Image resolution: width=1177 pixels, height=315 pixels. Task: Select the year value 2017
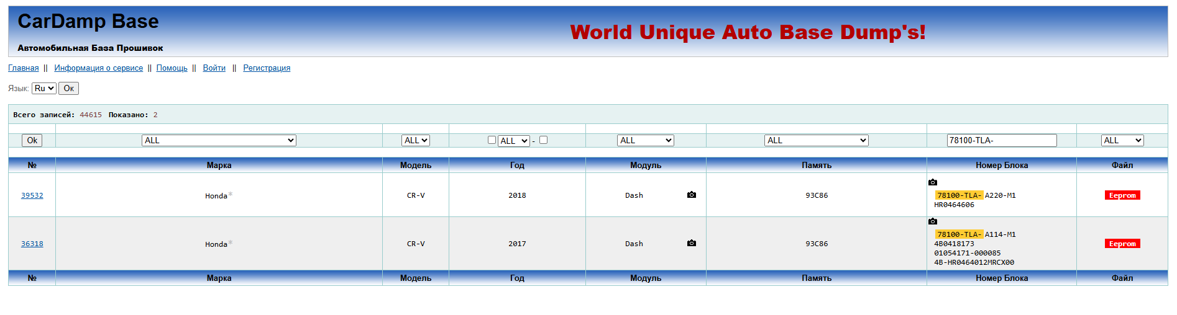(x=517, y=244)
